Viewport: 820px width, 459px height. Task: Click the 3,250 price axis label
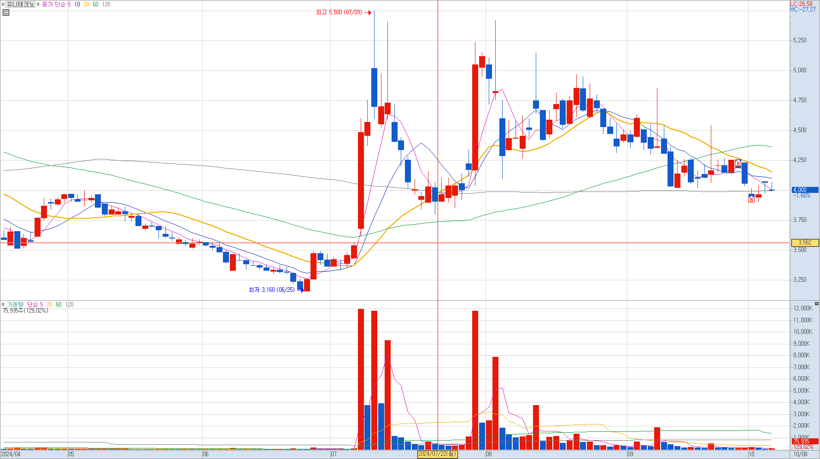(800, 280)
